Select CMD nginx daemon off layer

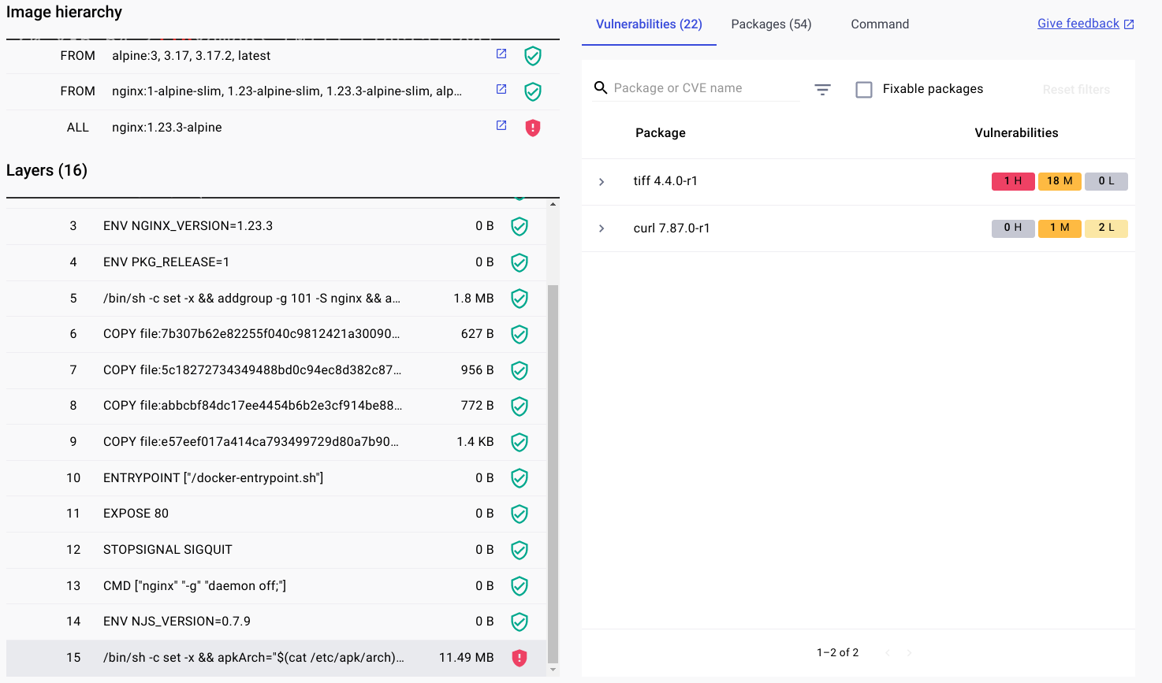coord(276,586)
